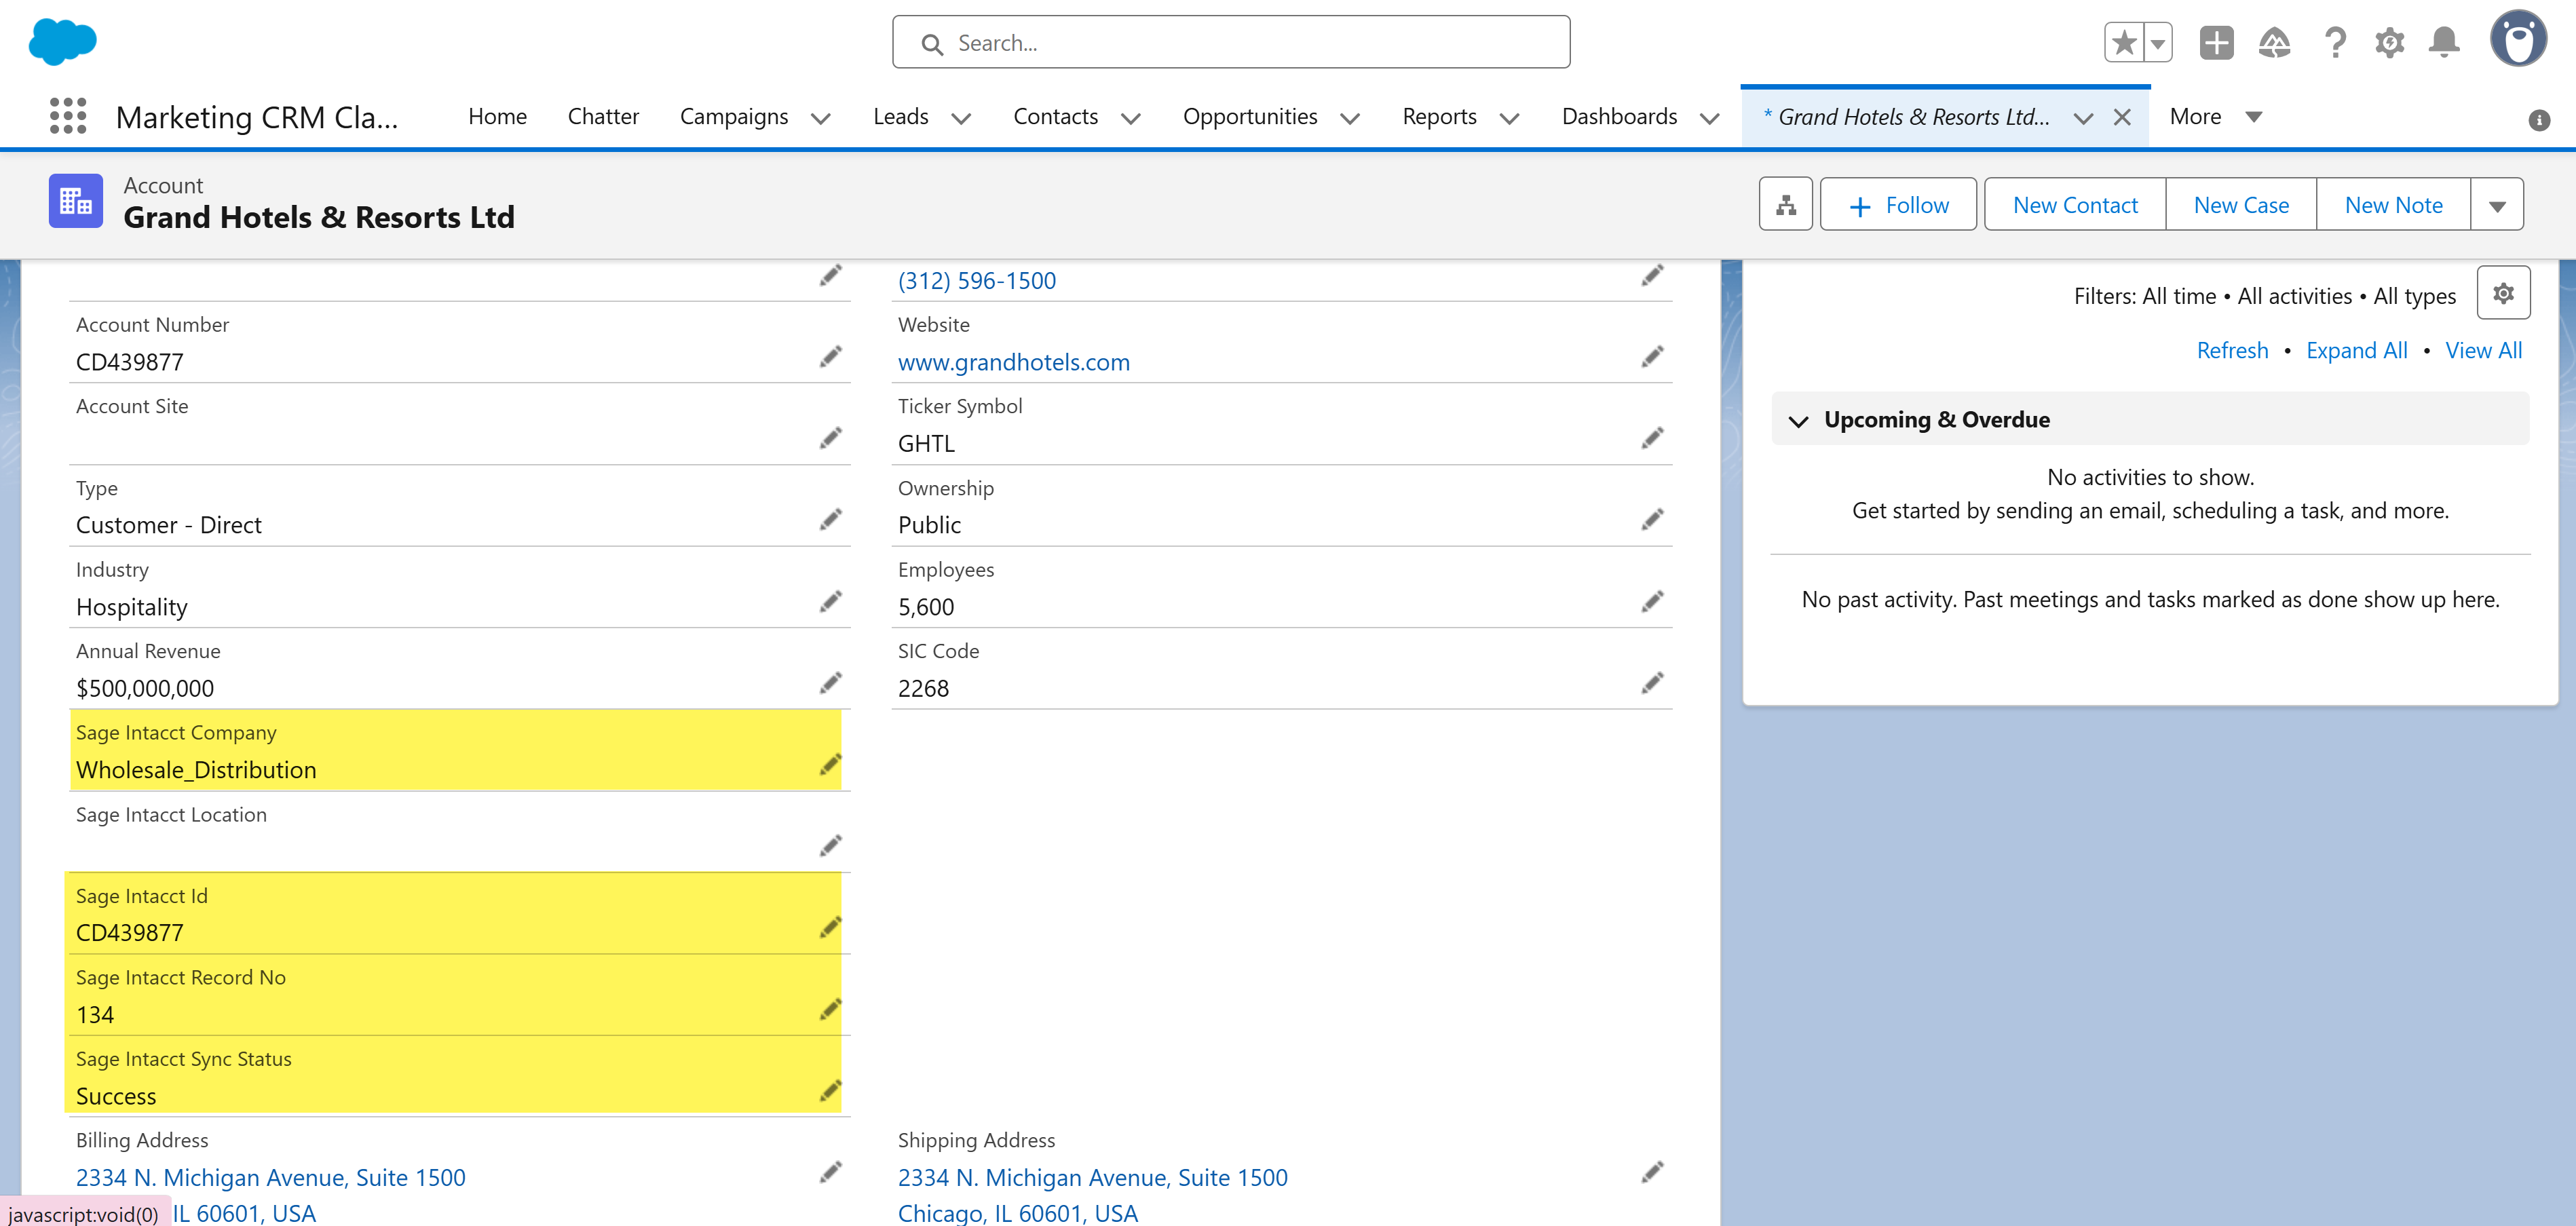Image resolution: width=2576 pixels, height=1226 pixels.
Task: Open the Favorites list dropdown arrow
Action: pyautogui.click(x=2158, y=43)
